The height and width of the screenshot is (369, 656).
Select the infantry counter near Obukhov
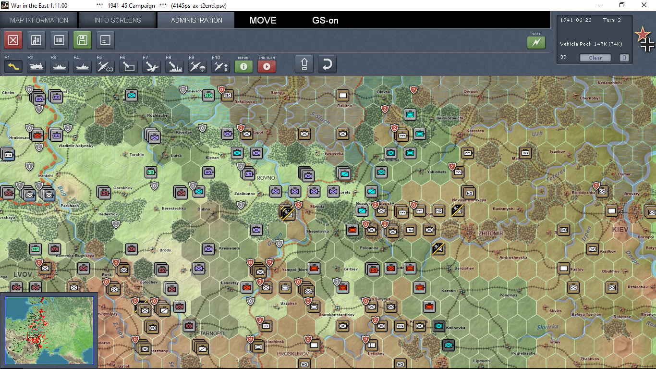click(611, 287)
